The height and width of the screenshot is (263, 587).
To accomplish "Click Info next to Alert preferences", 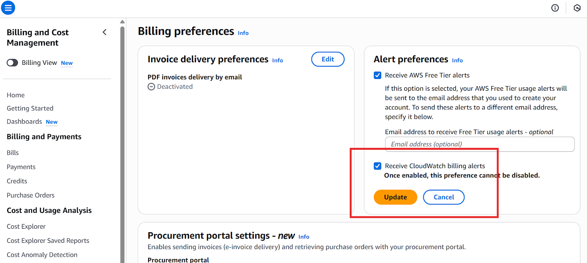I will click(x=457, y=60).
